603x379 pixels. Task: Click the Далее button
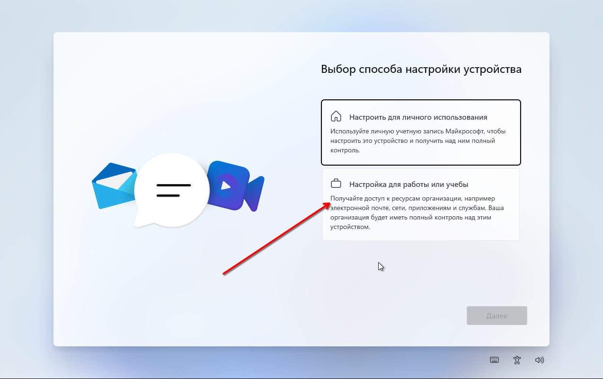coord(497,316)
